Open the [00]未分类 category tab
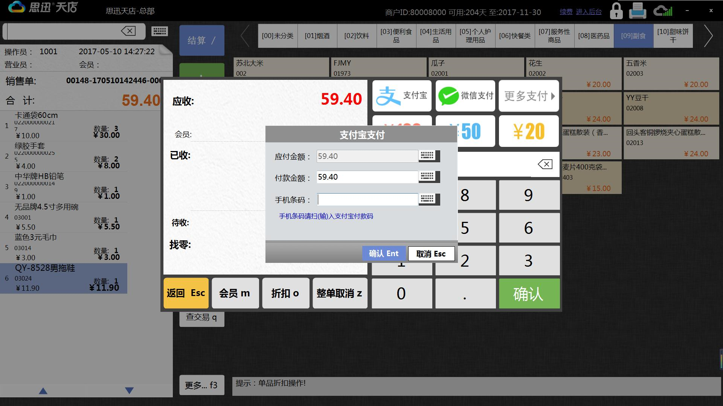The height and width of the screenshot is (406, 723). point(278,36)
